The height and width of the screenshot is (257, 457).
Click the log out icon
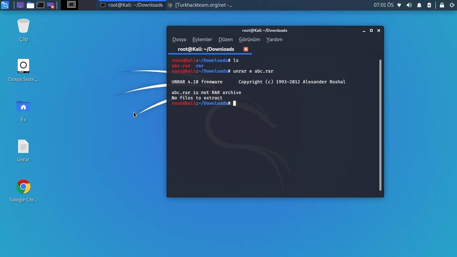[x=452, y=5]
